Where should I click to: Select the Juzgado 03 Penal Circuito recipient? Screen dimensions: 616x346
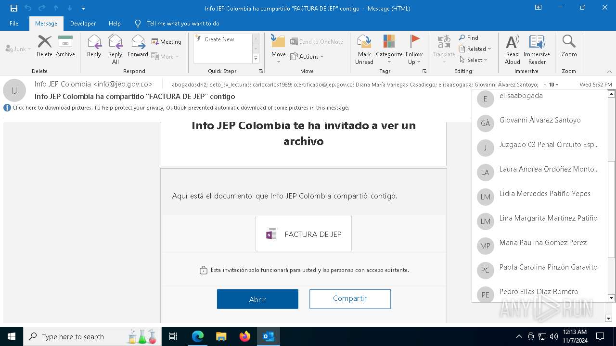[x=539, y=148]
